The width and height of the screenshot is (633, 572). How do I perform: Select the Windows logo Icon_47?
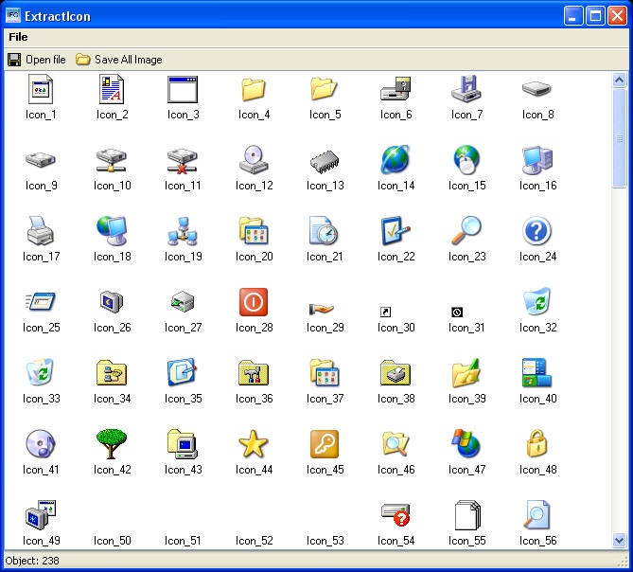466,443
